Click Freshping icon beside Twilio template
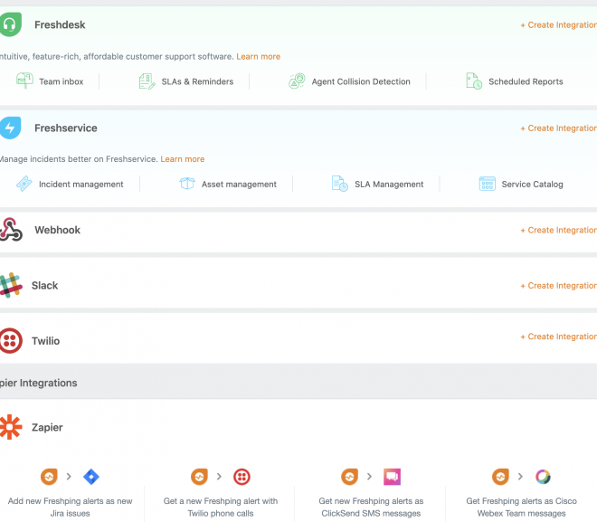The width and height of the screenshot is (597, 522). click(200, 476)
